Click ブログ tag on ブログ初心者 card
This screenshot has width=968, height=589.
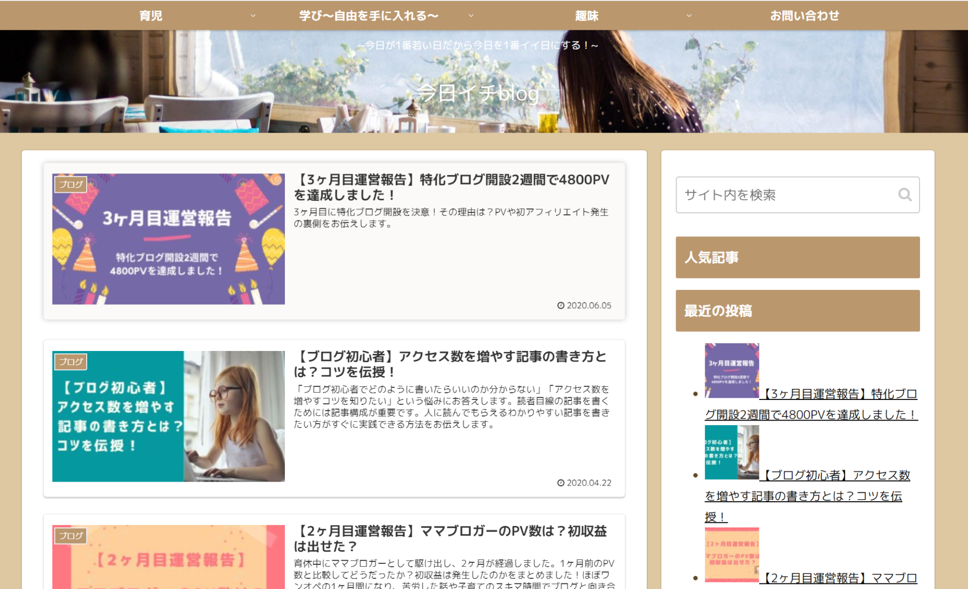71,362
